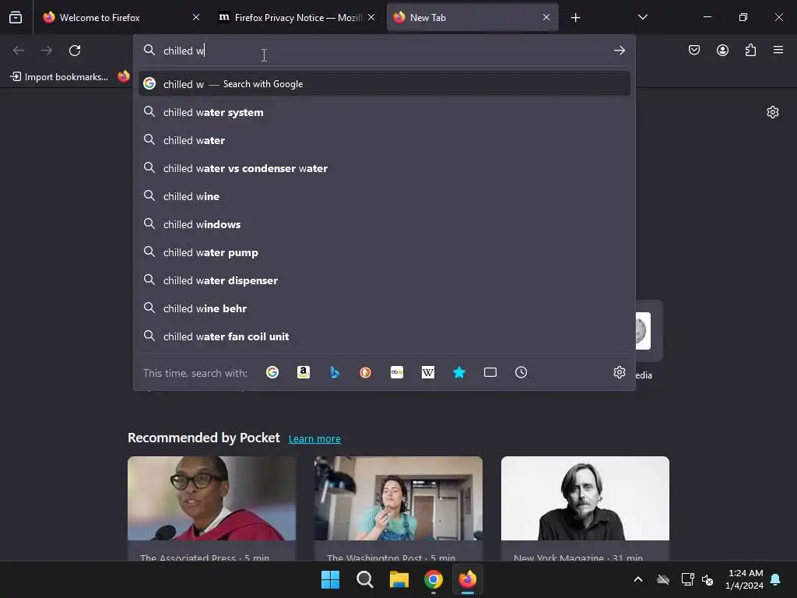Pick suggestion 'chilled water dispenser'

[384, 280]
